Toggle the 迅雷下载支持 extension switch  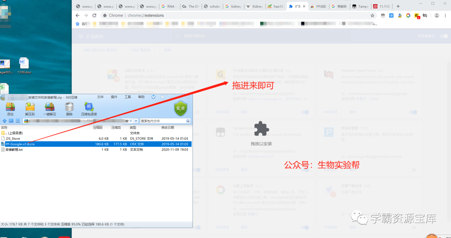[413, 228]
